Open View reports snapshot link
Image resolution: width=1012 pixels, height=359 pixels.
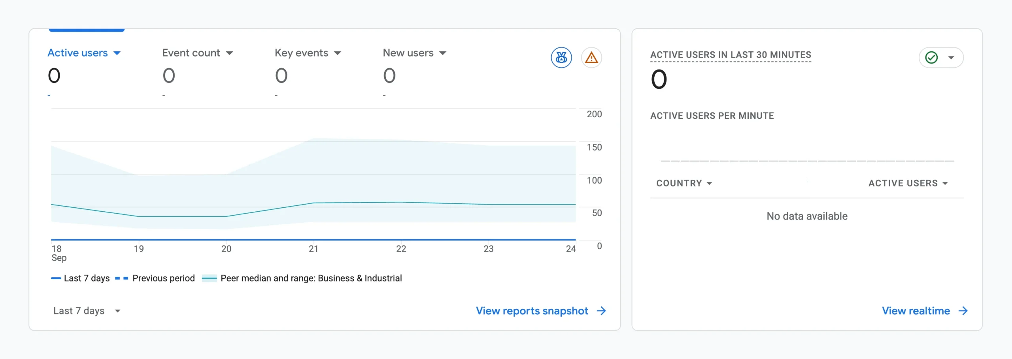(532, 311)
